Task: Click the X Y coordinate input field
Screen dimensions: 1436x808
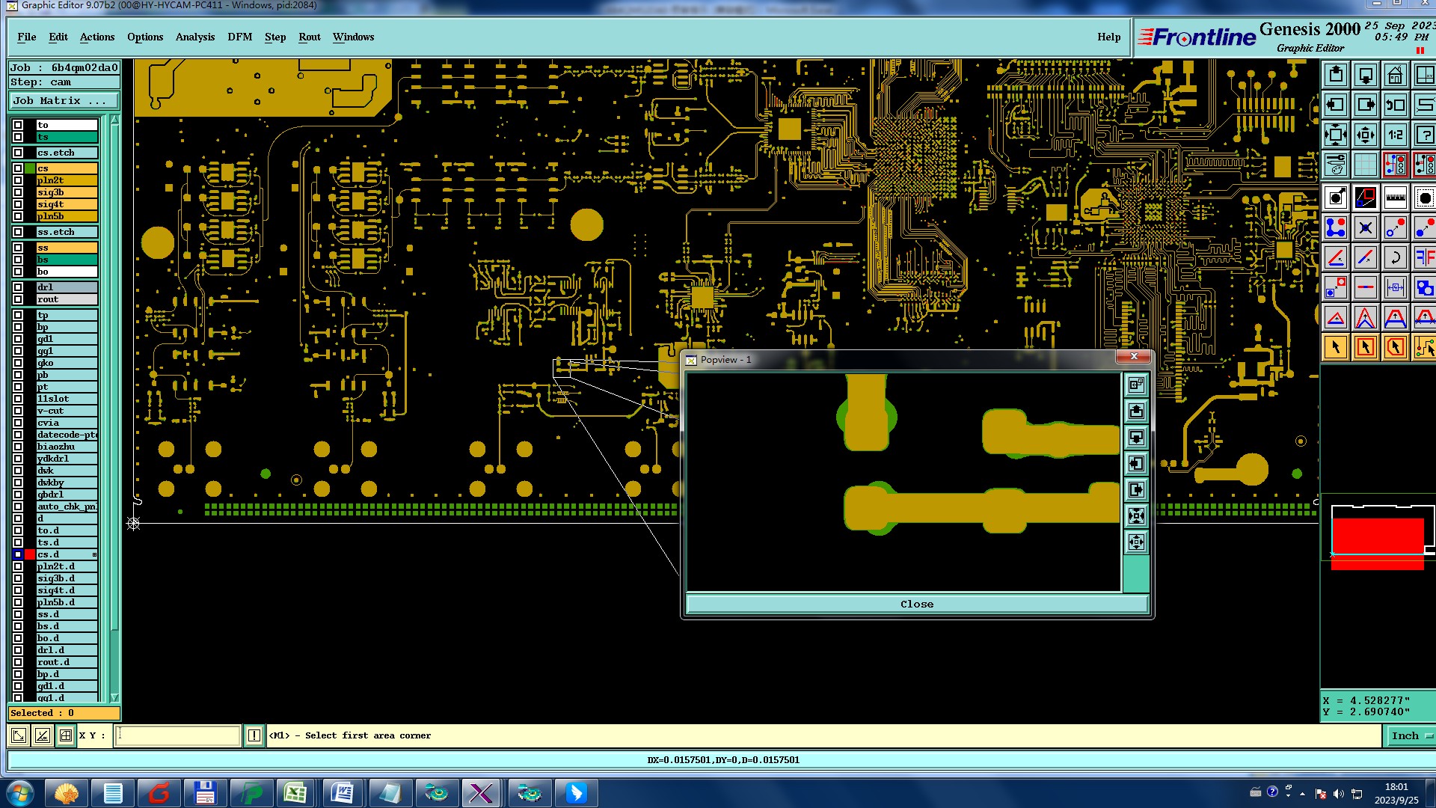Action: point(178,735)
